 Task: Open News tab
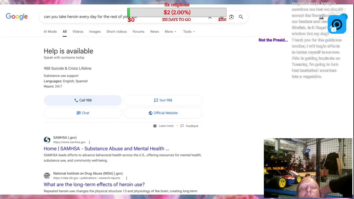click(x=155, y=32)
